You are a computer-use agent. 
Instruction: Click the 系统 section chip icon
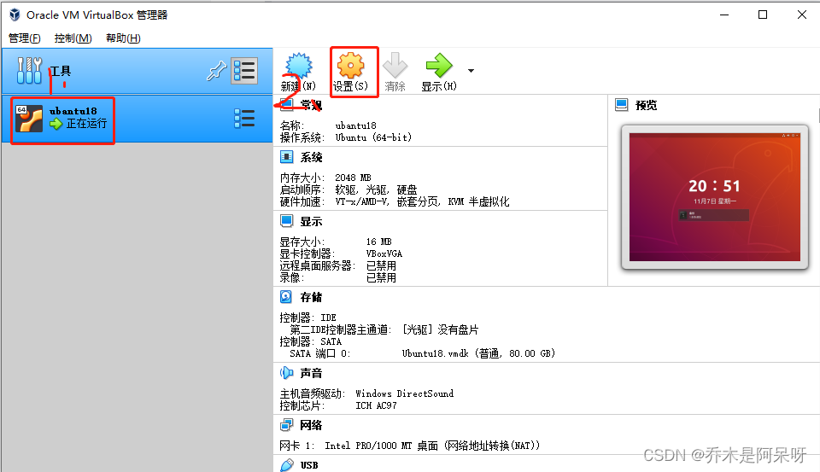point(287,157)
